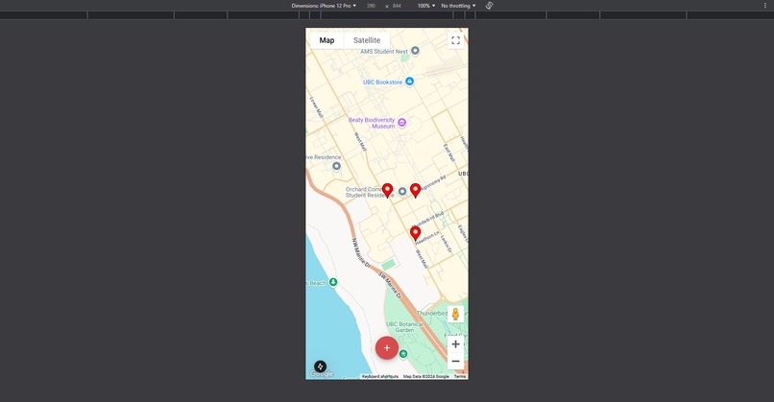Click the UBC Bookstore shopping icon

click(x=409, y=82)
